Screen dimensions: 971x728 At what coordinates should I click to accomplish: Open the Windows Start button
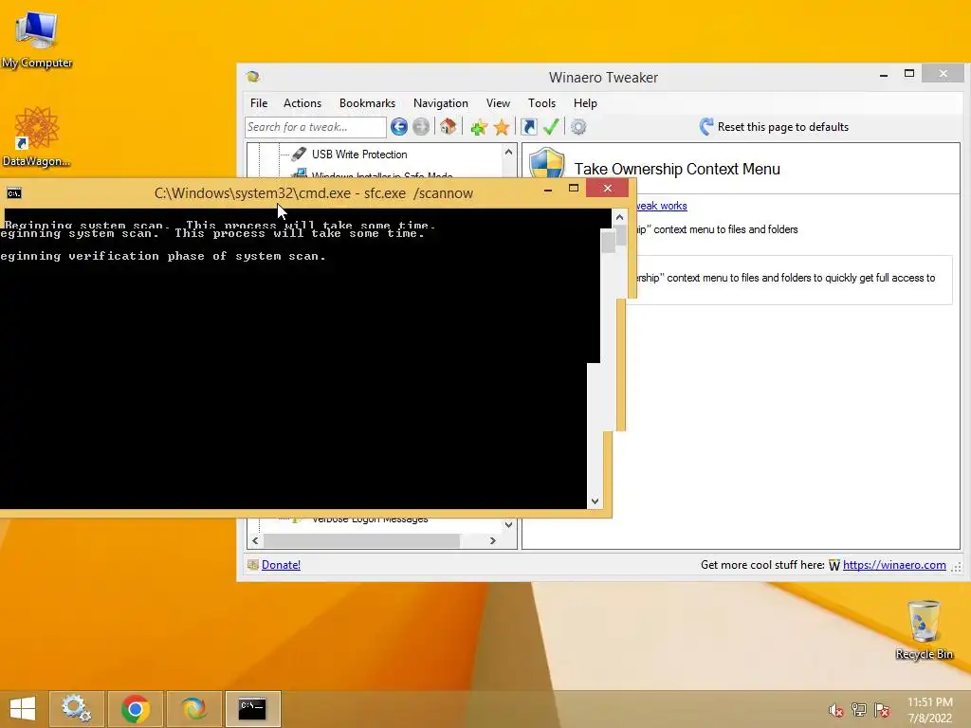[x=23, y=709]
